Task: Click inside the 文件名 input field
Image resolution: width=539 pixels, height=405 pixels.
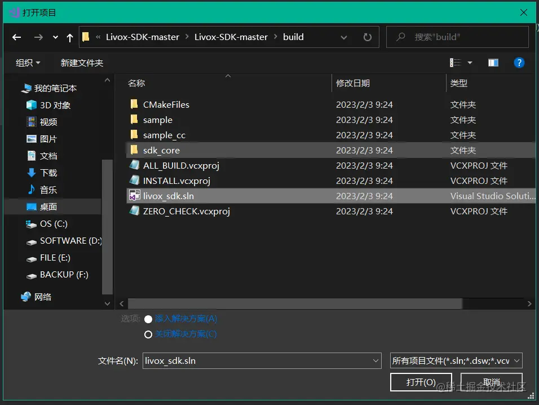Action: point(254,360)
